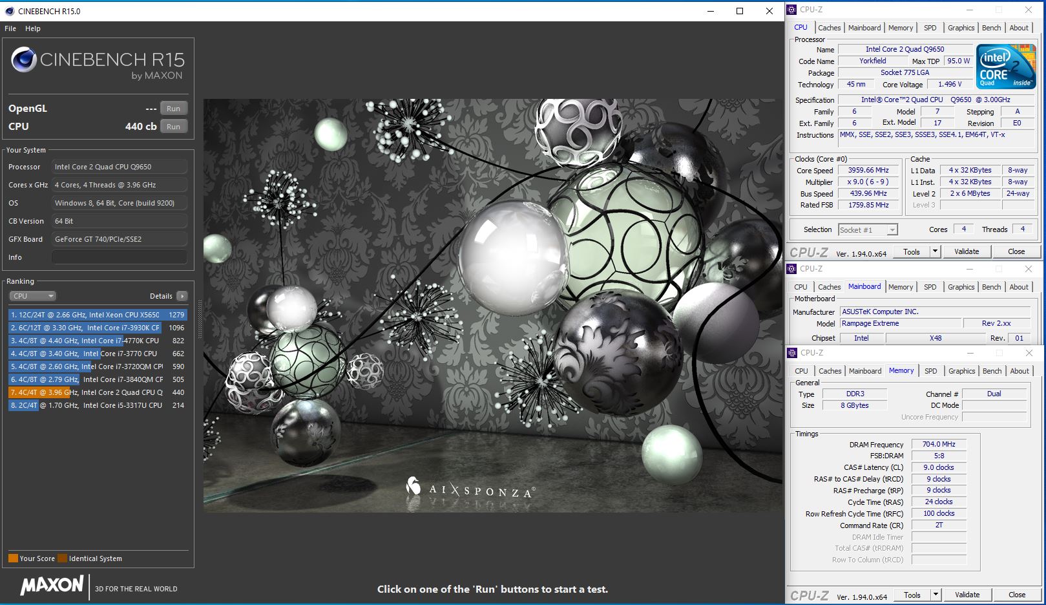1046x605 pixels.
Task: Select SPD tab in the Mainboard CPU-Z window
Action: pyautogui.click(x=930, y=287)
